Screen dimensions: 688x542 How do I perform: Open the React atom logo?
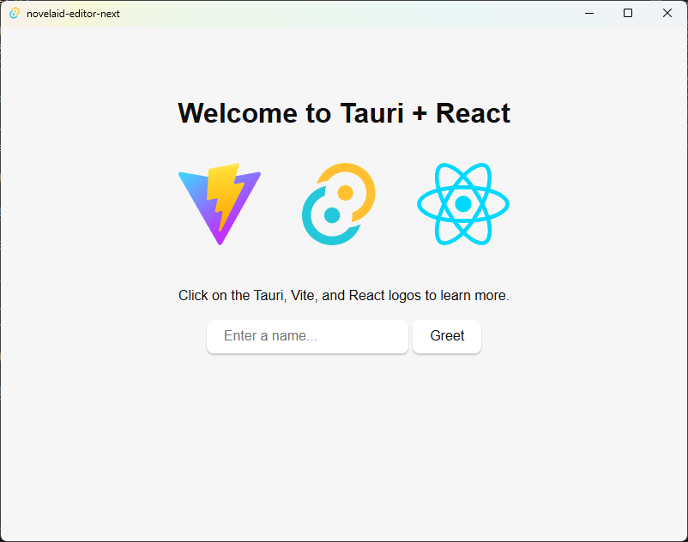click(462, 203)
